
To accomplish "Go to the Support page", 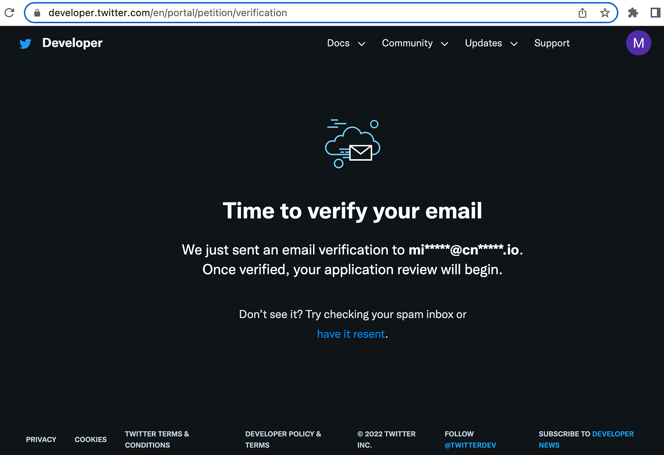I will pos(552,43).
